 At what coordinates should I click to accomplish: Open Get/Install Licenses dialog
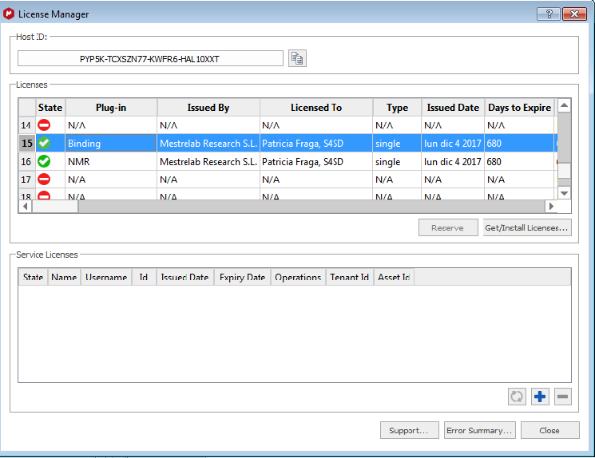point(526,227)
